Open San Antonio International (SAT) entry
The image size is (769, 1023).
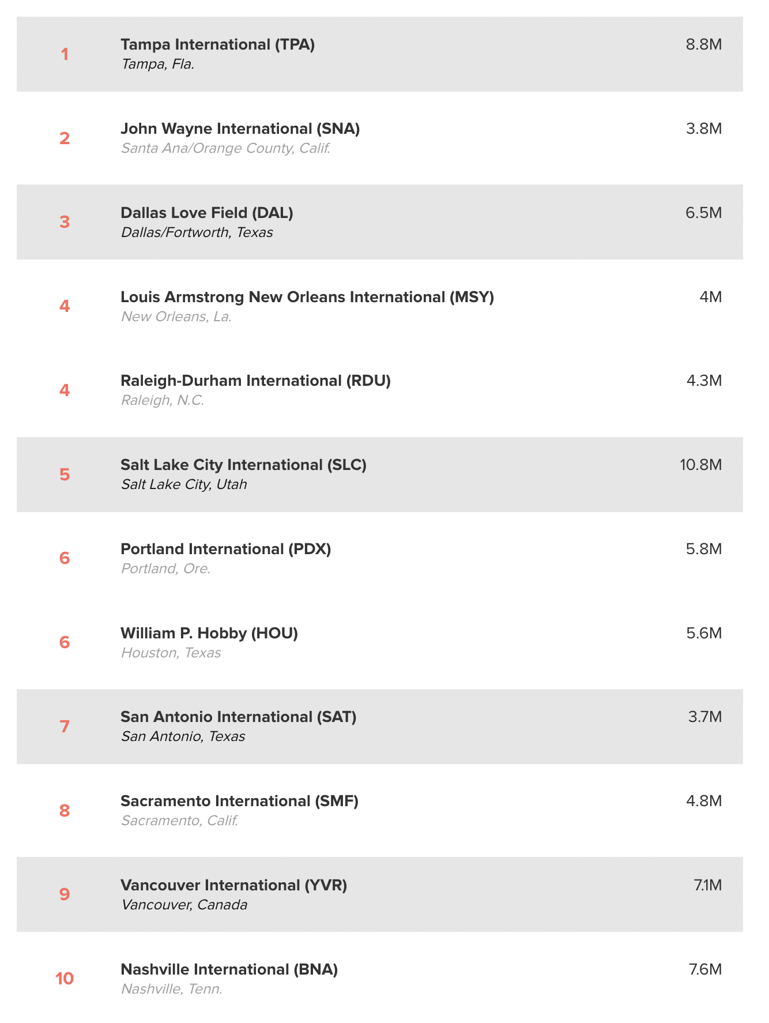click(x=238, y=717)
